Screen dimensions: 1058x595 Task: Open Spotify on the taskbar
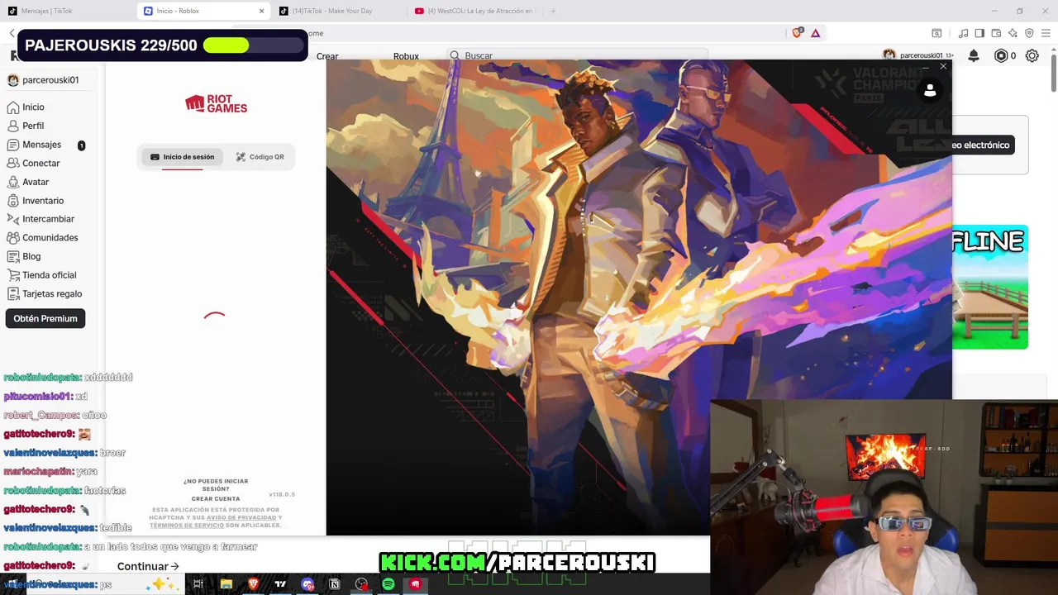388,584
